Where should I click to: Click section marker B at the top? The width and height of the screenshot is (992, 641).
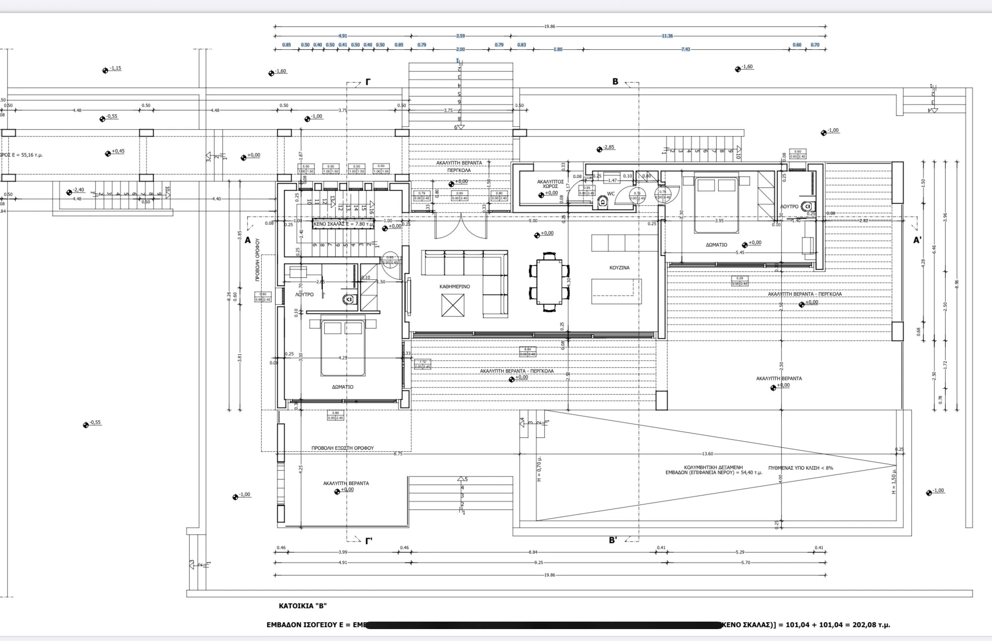click(615, 81)
